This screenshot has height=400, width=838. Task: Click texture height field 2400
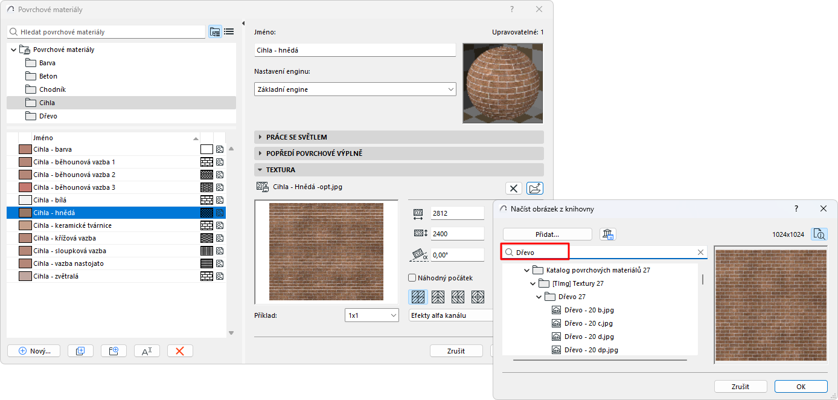458,234
